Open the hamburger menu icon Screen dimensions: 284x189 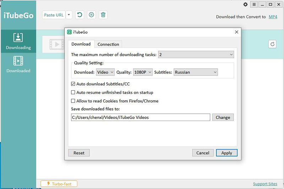coord(254,4)
